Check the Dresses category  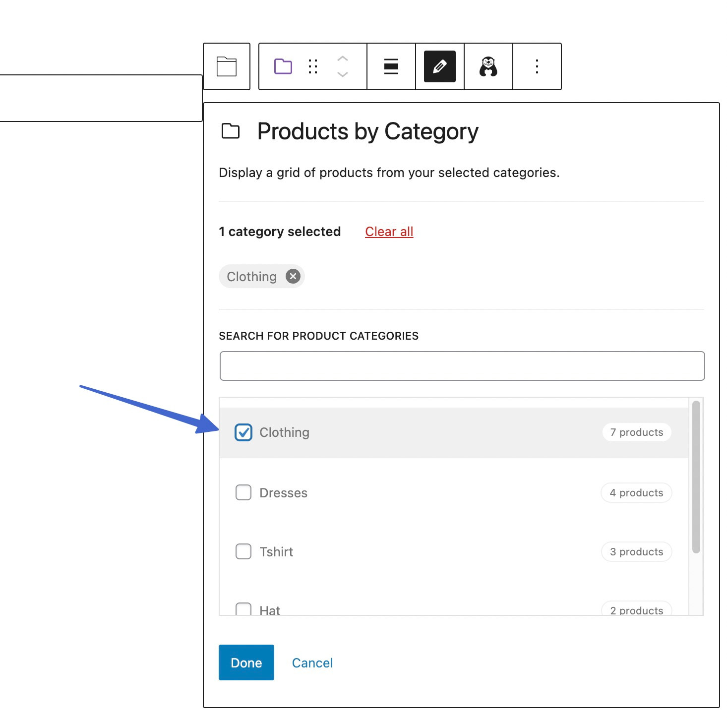[243, 492]
